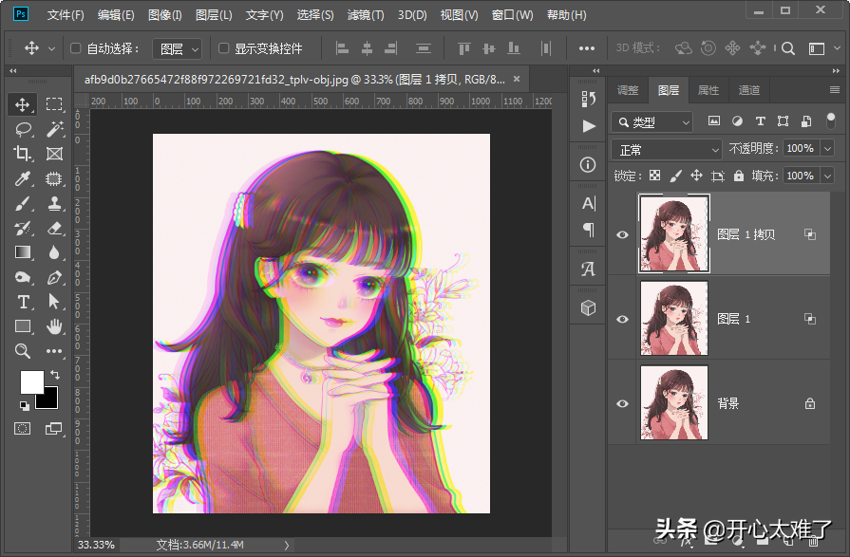Open the Glyphs panel icon

(x=588, y=269)
